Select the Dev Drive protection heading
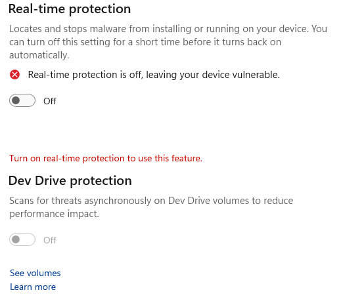The width and height of the screenshot is (341, 305). click(x=70, y=181)
